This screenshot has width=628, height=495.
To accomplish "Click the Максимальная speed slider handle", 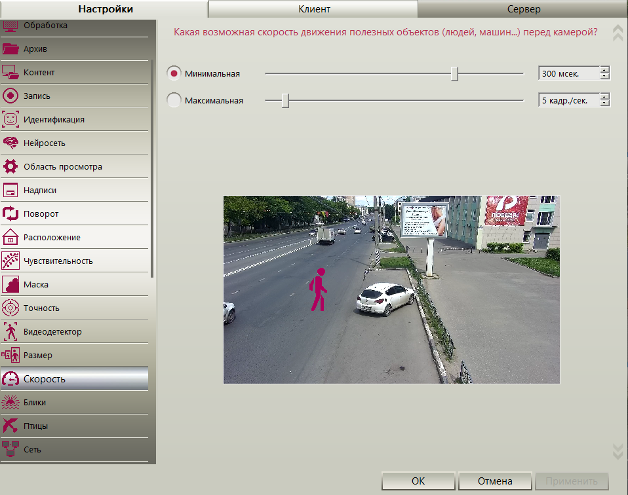I will pos(285,100).
